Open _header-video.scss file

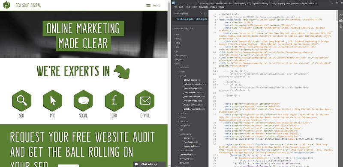[193, 101]
